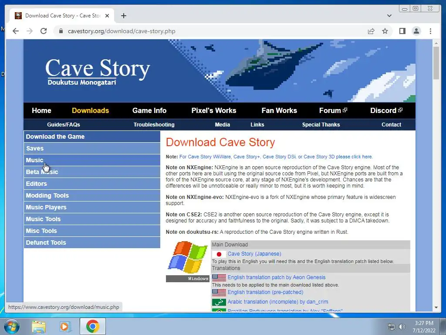Open the Contact page link

[392, 124]
